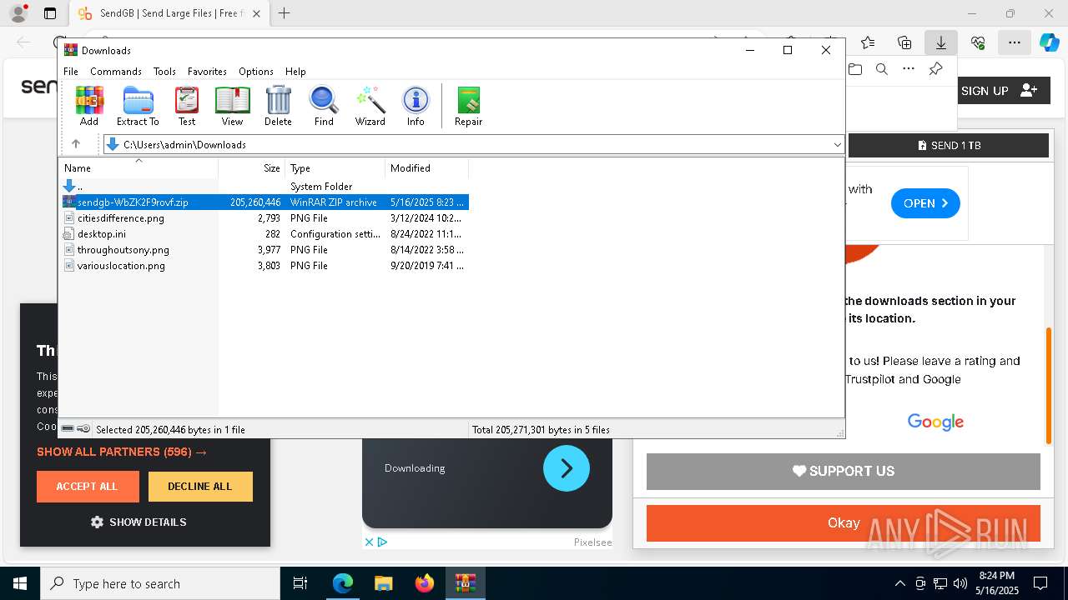The image size is (1068, 600).
Task: Click the orange Okay button
Action: 844,523
